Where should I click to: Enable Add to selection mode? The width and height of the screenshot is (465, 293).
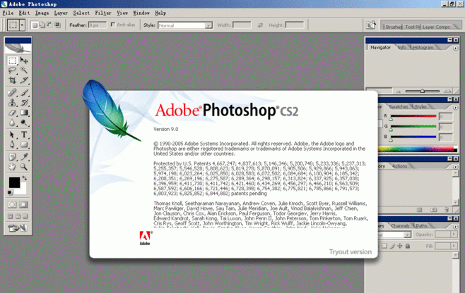[x=42, y=25]
